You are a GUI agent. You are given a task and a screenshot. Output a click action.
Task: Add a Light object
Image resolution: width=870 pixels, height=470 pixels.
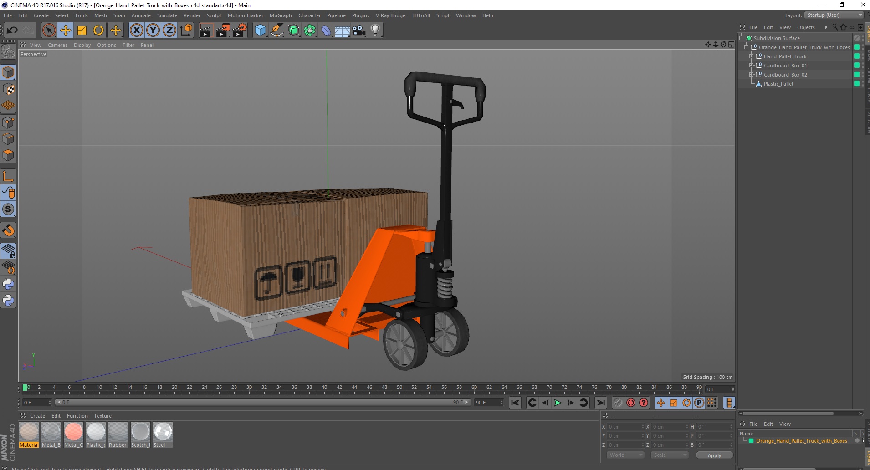375,31
